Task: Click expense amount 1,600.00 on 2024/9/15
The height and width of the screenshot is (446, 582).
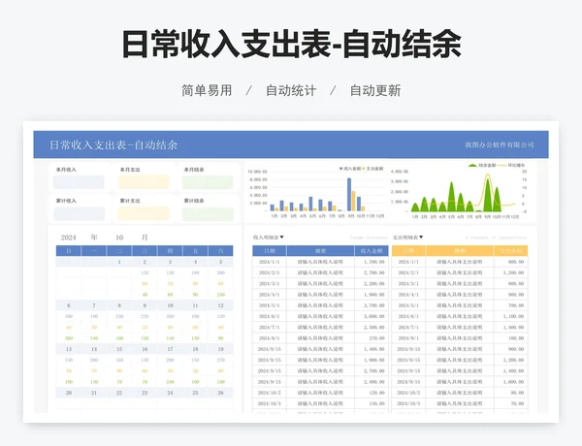Action: click(x=514, y=382)
